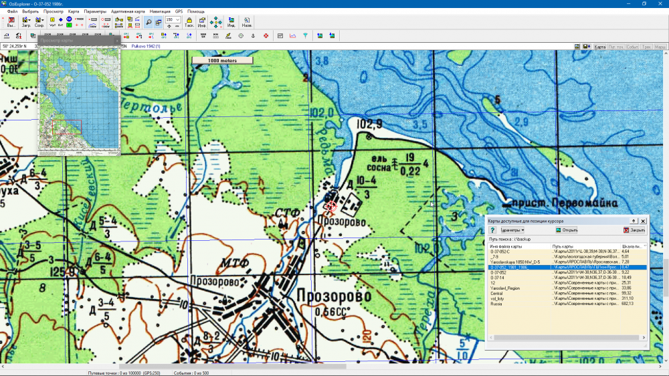Screen dimensions: 669x376
Task: Click the anchor icon in second toolbar
Action: point(253,35)
